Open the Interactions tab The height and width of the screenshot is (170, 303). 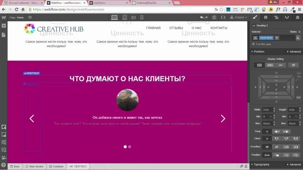pos(287,17)
